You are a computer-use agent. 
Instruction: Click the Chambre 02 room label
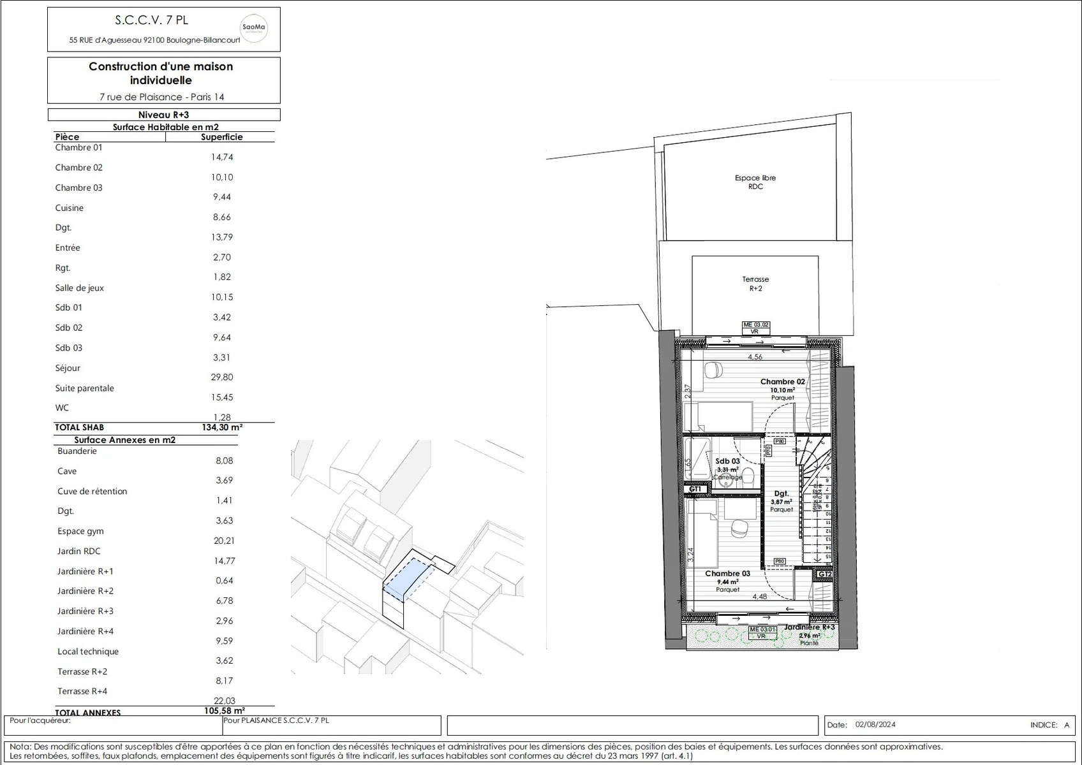[x=782, y=382]
